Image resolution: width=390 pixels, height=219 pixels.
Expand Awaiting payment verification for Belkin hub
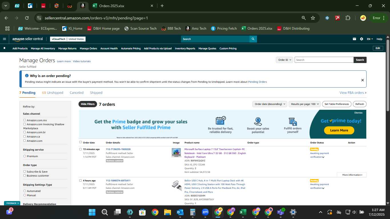pyautogui.click(x=323, y=188)
